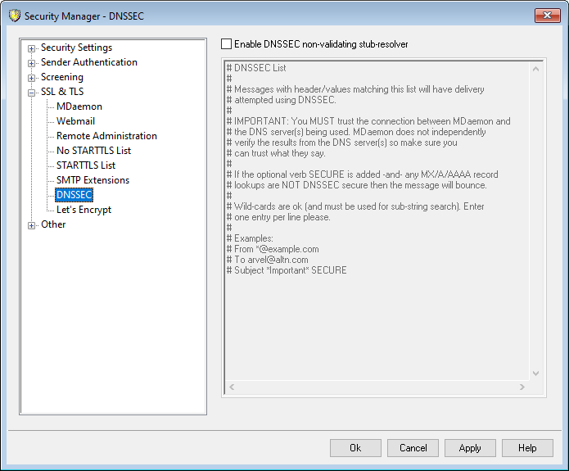The height and width of the screenshot is (471, 569).
Task: Select Remote Administration in the tree
Action: tap(106, 136)
